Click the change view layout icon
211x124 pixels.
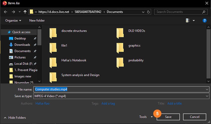[x=188, y=20]
